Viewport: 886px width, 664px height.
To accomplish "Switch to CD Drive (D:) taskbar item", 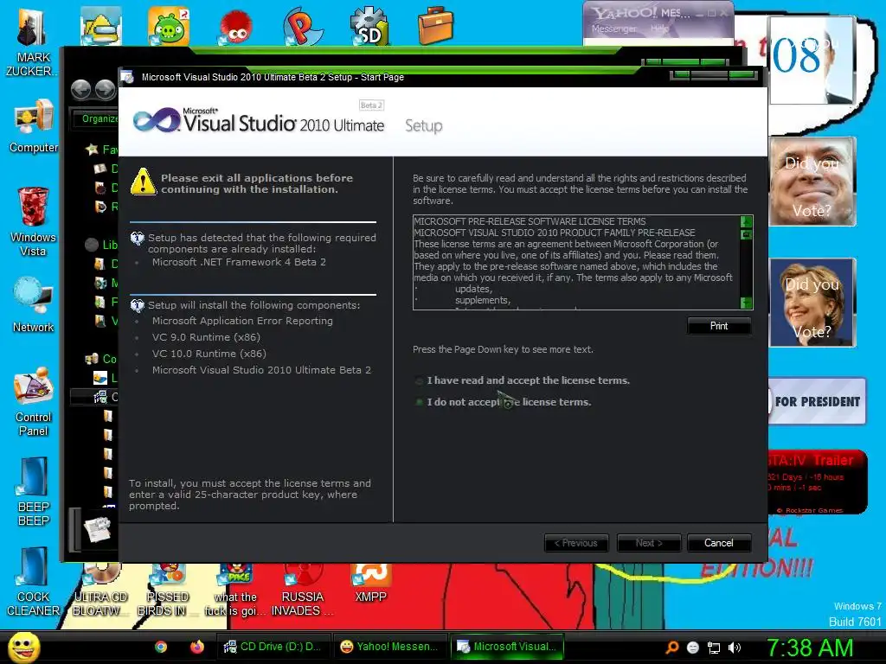I will coord(274,647).
